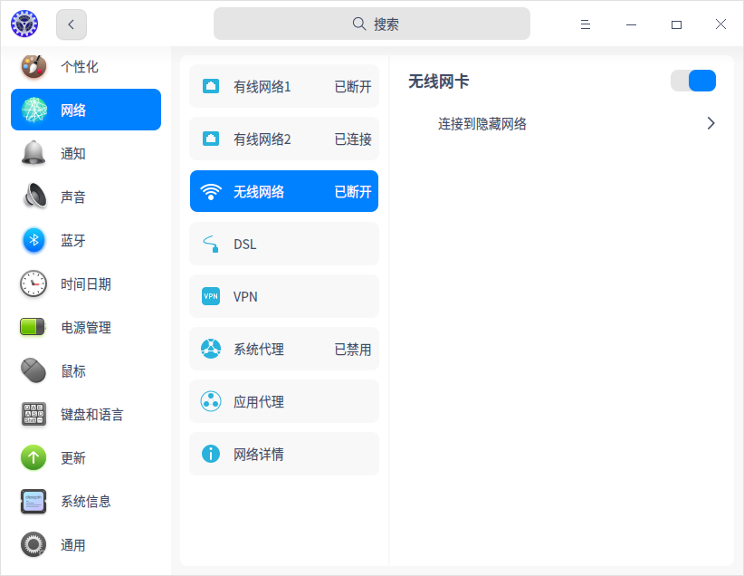The height and width of the screenshot is (576, 744).
Task: Focus the search field
Action: point(371,24)
